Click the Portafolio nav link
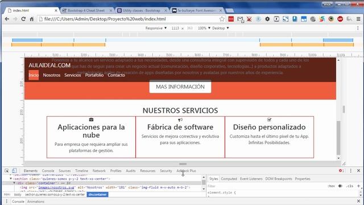The image size is (364, 205). pyautogui.click(x=94, y=75)
